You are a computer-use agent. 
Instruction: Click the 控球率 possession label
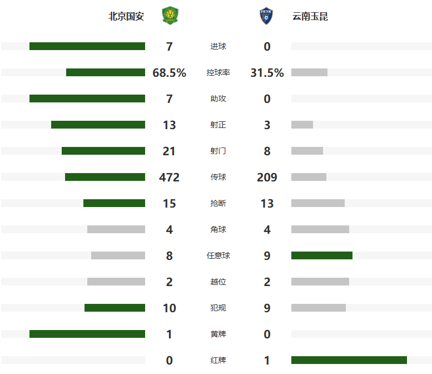click(218, 72)
